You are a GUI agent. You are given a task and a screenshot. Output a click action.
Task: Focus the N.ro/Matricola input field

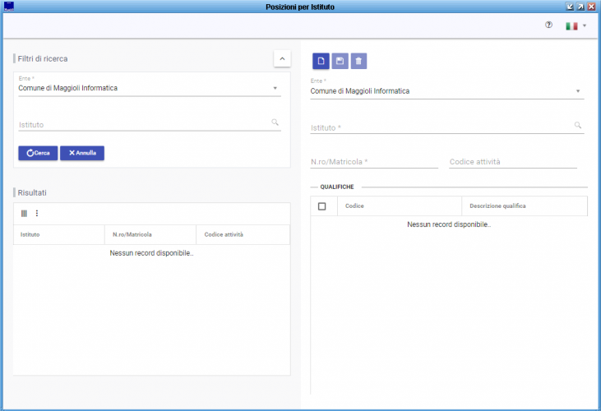pyautogui.click(x=374, y=162)
